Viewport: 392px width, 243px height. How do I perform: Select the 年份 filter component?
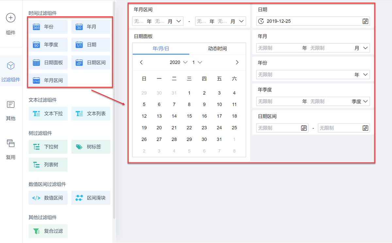tap(48, 27)
